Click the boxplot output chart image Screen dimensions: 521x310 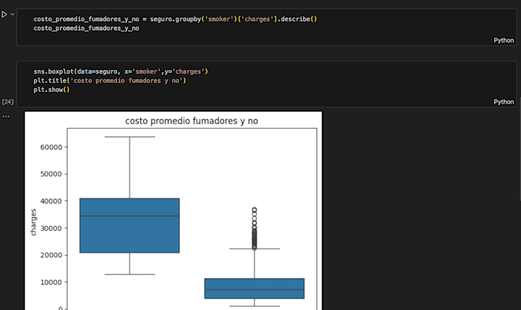173,211
